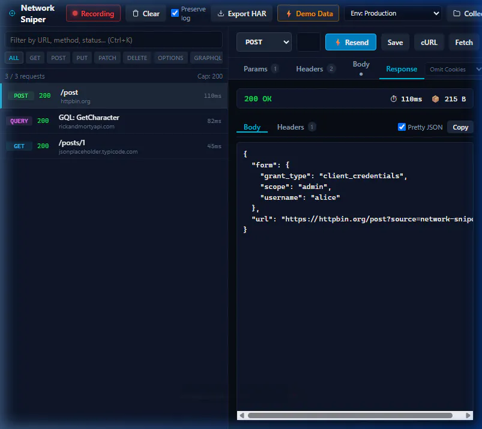482x429 pixels.
Task: Select the POST /post httpbin.org request
Action: coord(114,96)
